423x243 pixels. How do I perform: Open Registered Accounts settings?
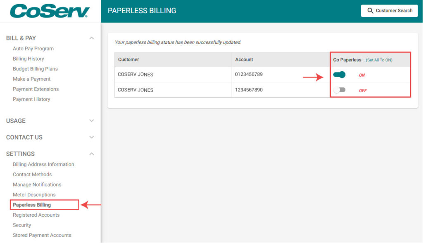coord(36,215)
